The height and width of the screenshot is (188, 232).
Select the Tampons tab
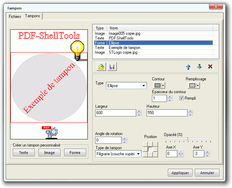tap(32, 16)
